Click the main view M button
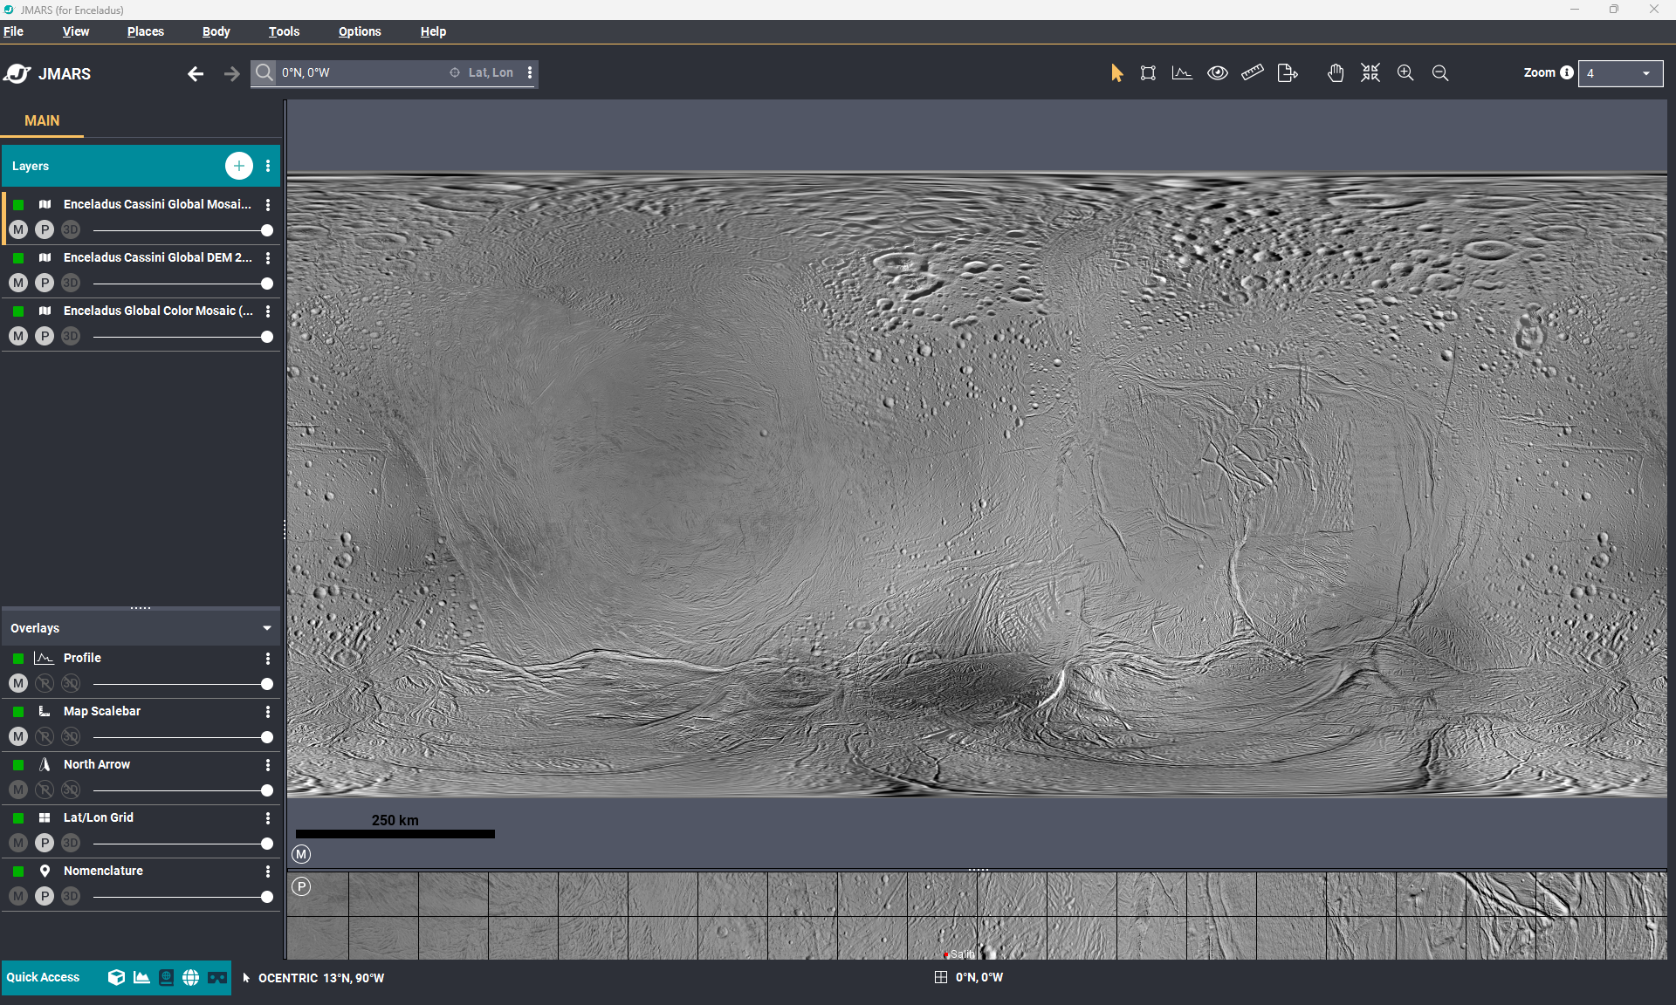Viewport: 1676px width, 1005px height. pyautogui.click(x=301, y=854)
